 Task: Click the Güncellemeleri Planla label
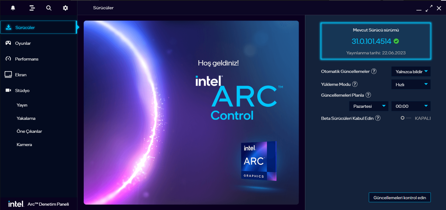342,95
